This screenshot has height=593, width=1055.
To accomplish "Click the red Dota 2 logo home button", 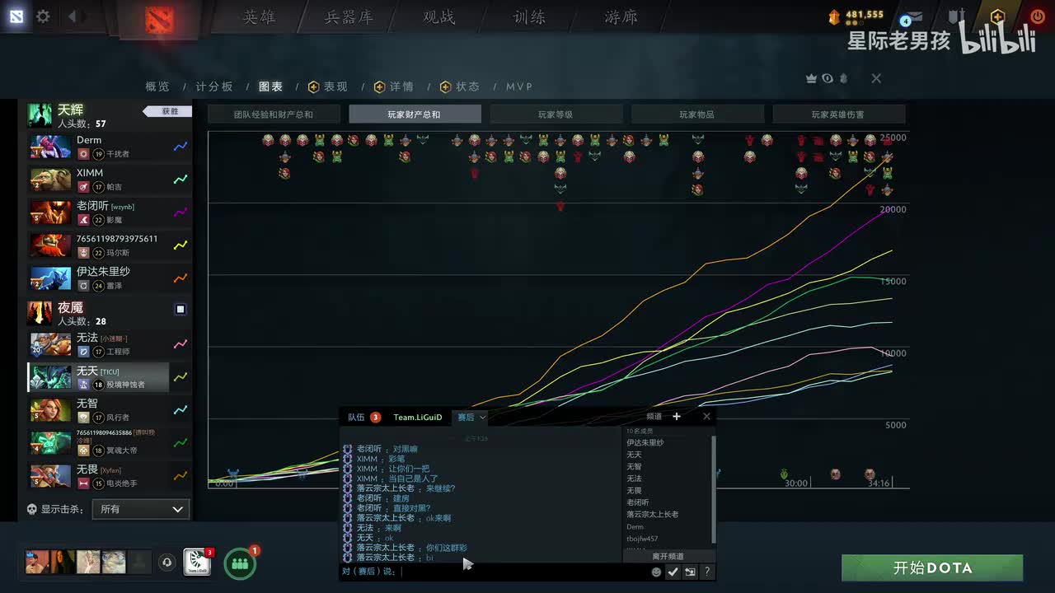I will [159, 19].
